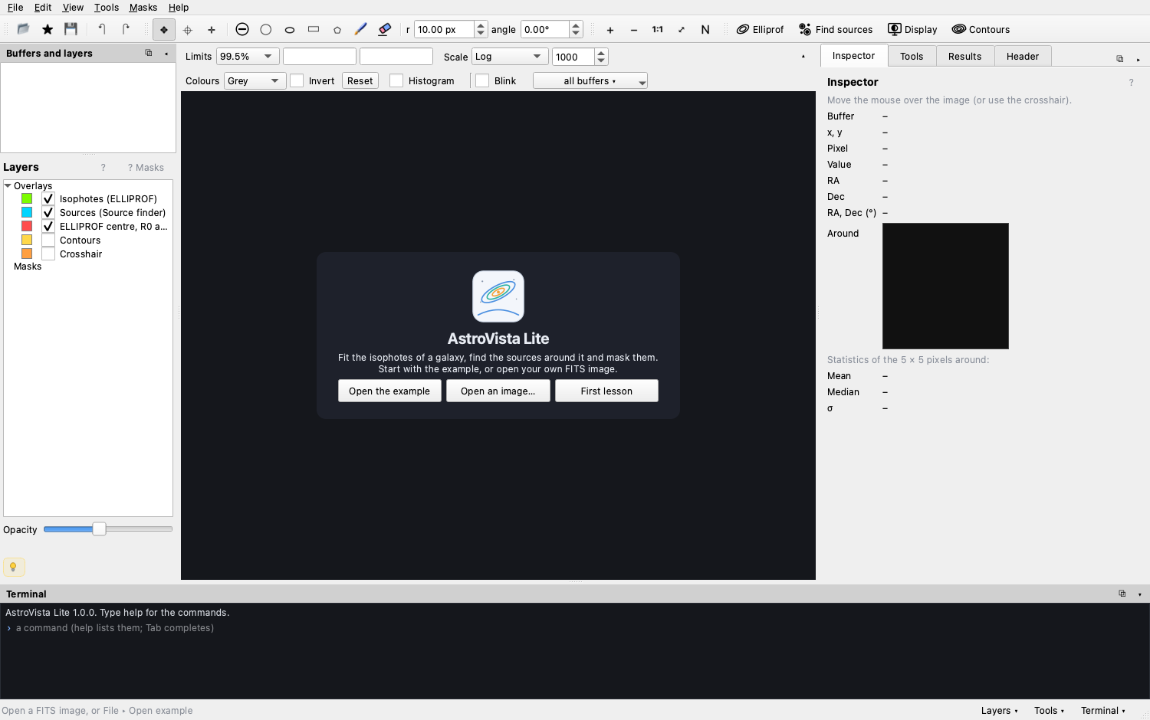Click the open folder icon in the toolbar
Viewport: 1150px width, 720px height.
24,29
